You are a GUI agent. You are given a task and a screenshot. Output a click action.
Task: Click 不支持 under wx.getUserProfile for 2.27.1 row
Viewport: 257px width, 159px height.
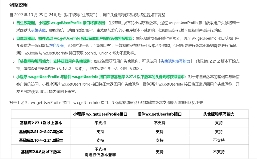tap(100, 123)
